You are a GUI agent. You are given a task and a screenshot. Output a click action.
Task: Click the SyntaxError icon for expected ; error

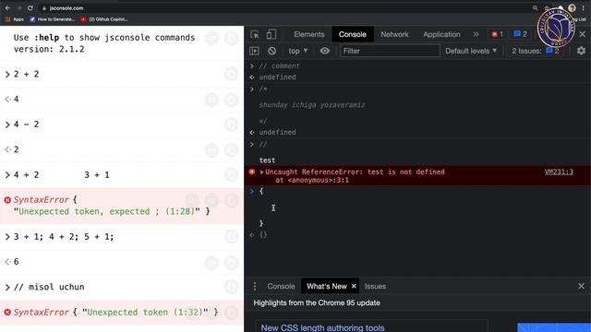[7, 200]
